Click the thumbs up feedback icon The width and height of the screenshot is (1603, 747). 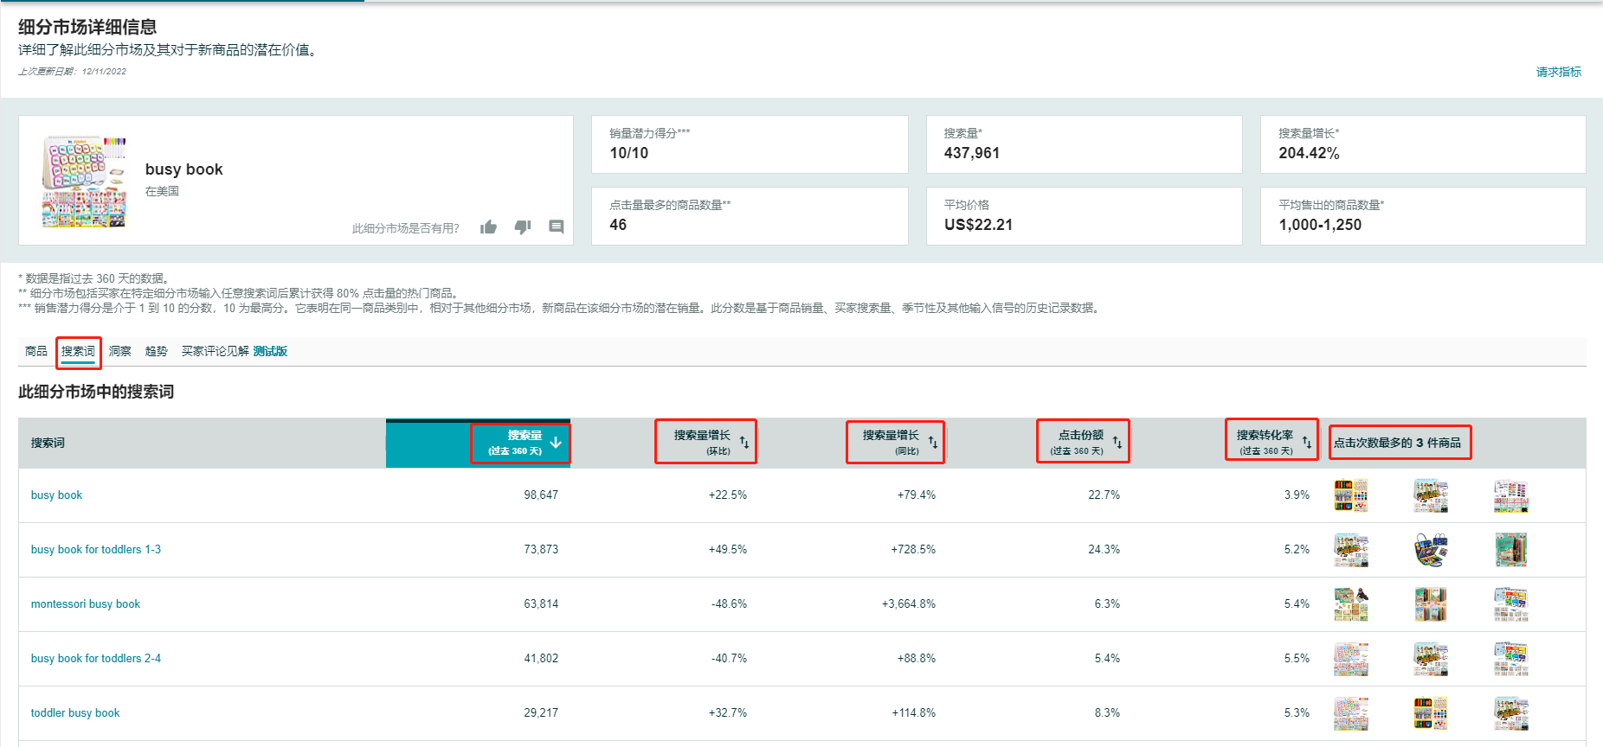coord(489,227)
